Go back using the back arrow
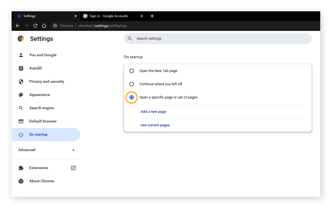Screen dimensions: 334x211 click(18, 26)
